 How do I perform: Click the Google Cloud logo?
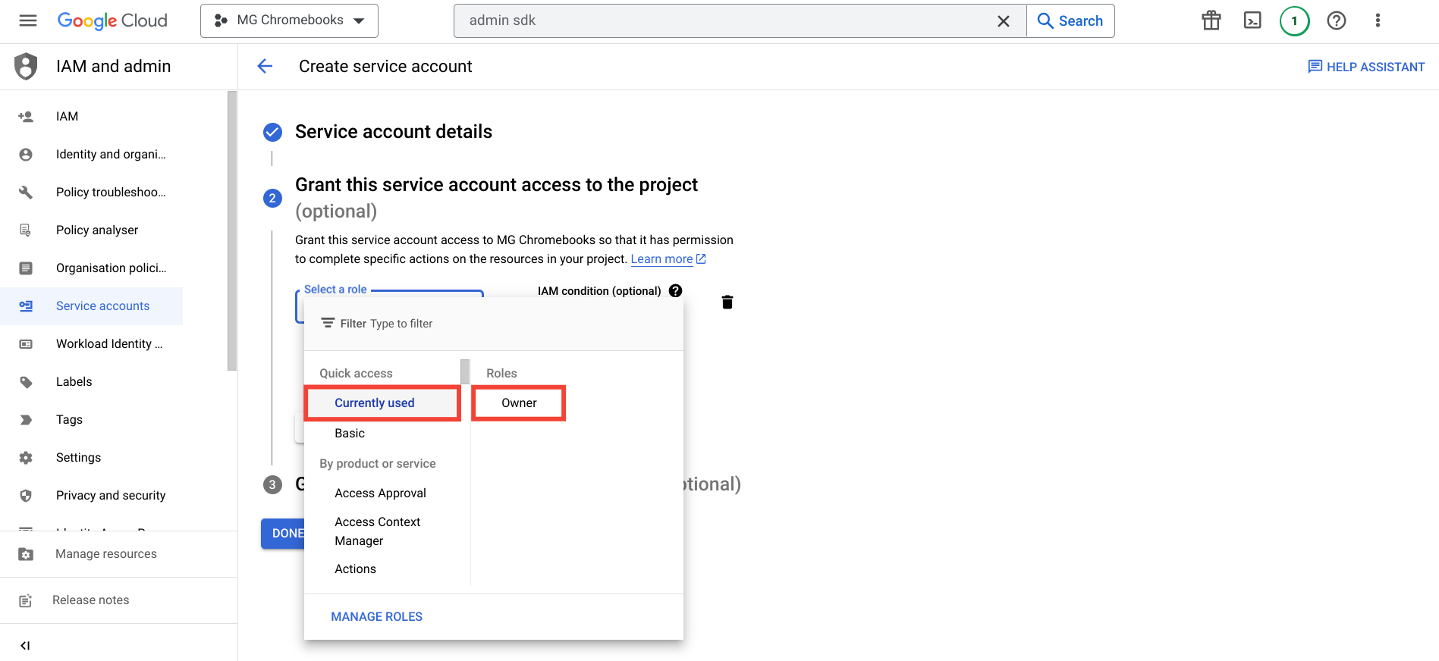coord(112,20)
